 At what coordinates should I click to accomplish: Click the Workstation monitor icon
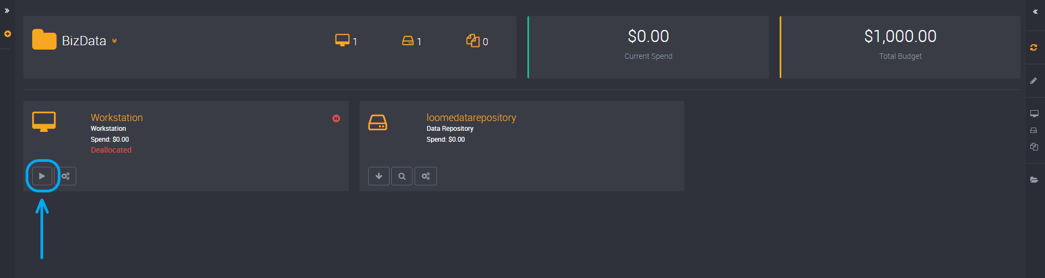click(x=44, y=122)
